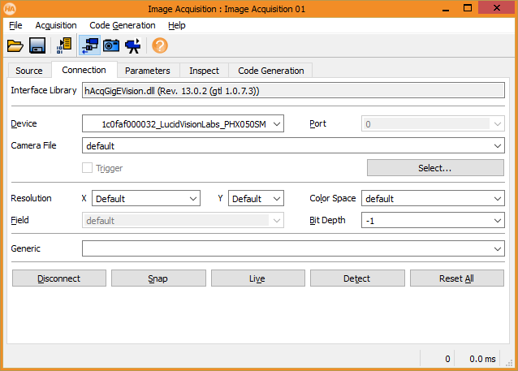
Task: Open the Help menu
Action: (x=177, y=25)
